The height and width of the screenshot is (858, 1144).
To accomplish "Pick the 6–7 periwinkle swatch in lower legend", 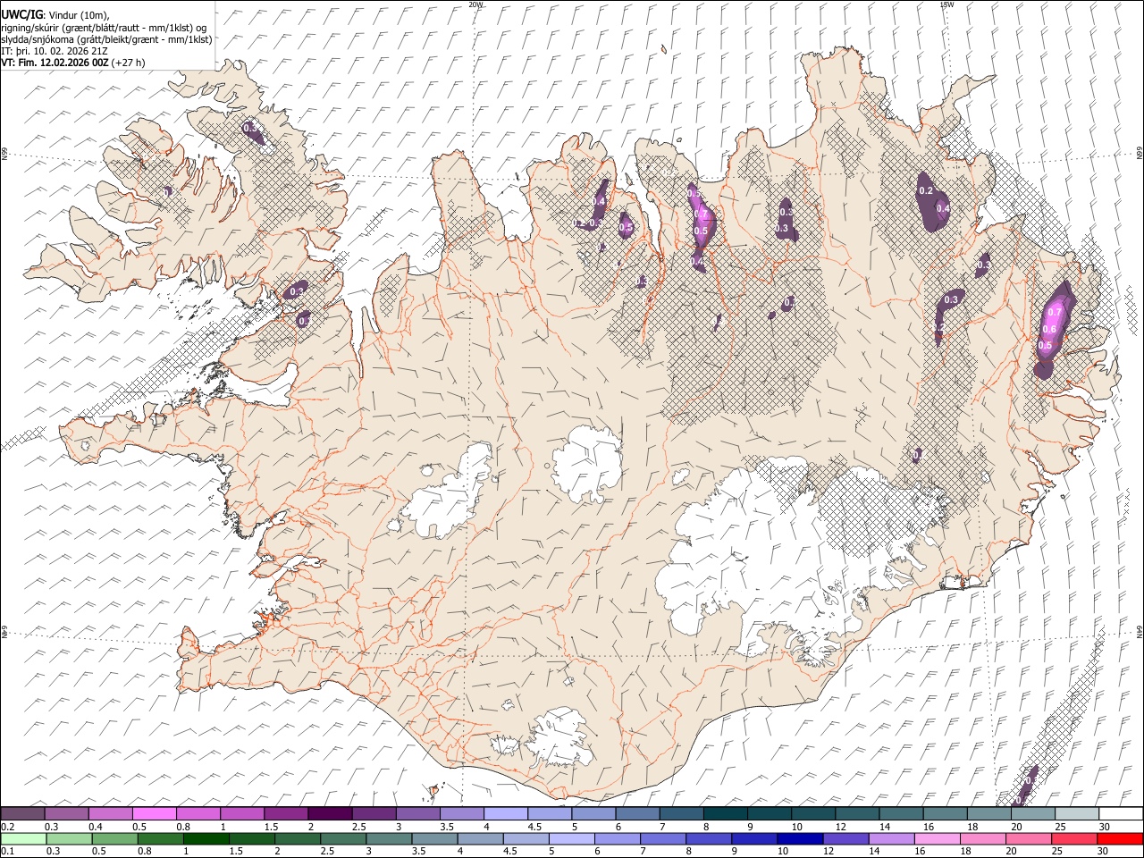I will pos(617,838).
